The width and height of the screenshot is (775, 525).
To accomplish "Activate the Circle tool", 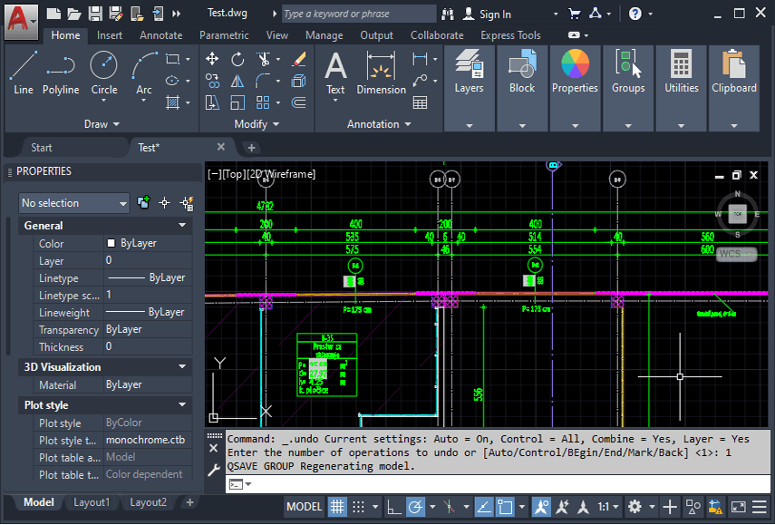I will click(x=103, y=64).
